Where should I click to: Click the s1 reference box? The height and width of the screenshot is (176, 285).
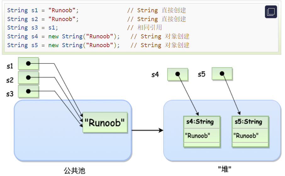click(x=28, y=63)
